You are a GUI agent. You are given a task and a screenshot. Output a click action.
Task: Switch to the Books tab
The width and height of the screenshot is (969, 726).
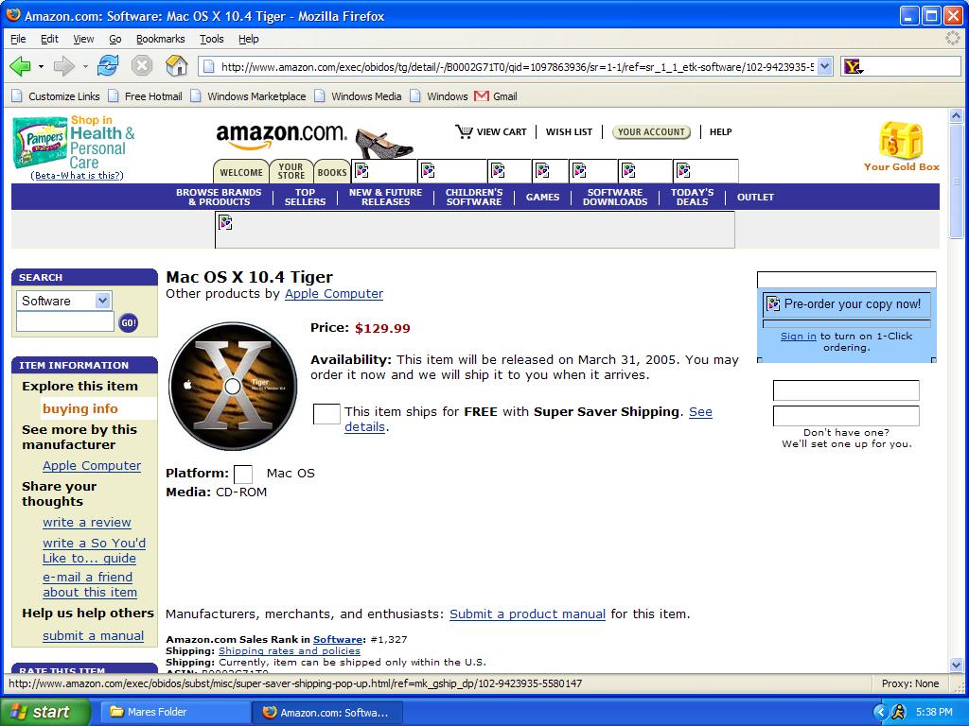tap(332, 172)
